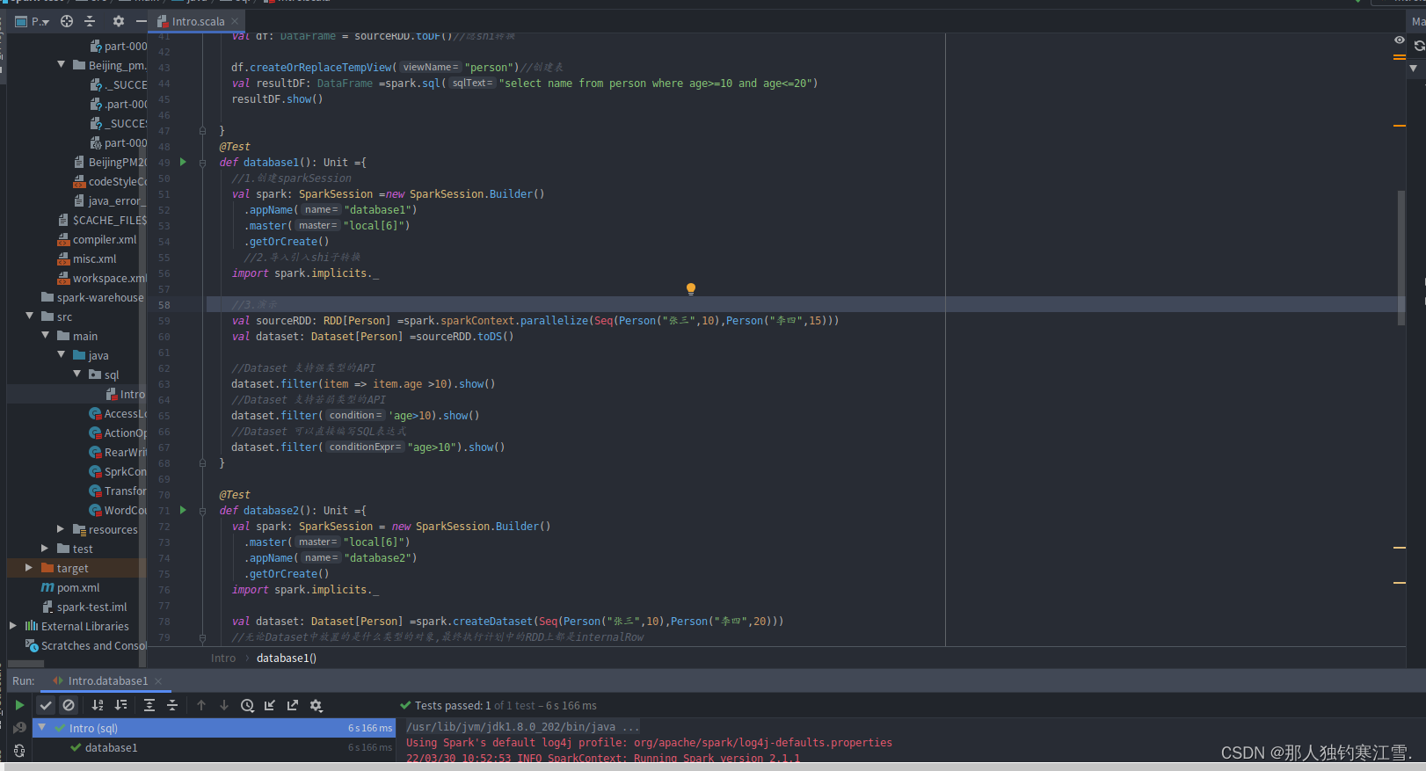Open compiler.xml file
1426x771 pixels.
(97, 239)
